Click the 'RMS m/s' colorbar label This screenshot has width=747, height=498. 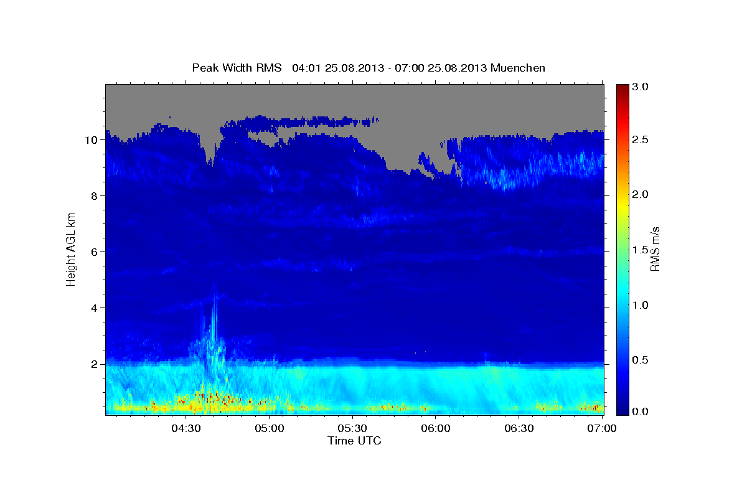[x=654, y=249]
